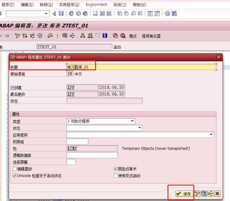The image size is (230, 201).
Task: Toggle the 使用变式启动 checkbox
Action: 115,176
